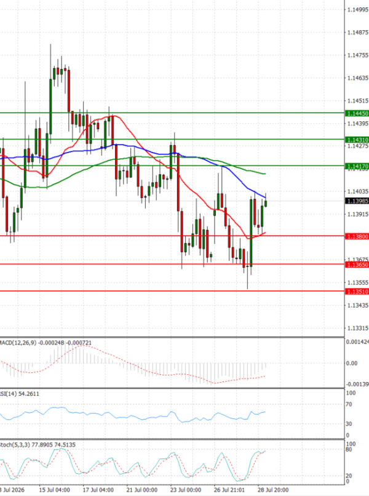Click the 23 Jul 00:00 time axis label

click(186, 490)
